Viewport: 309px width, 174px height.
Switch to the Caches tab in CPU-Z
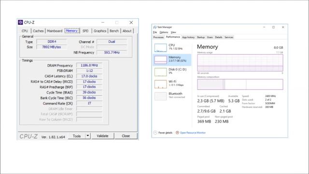click(x=38, y=31)
